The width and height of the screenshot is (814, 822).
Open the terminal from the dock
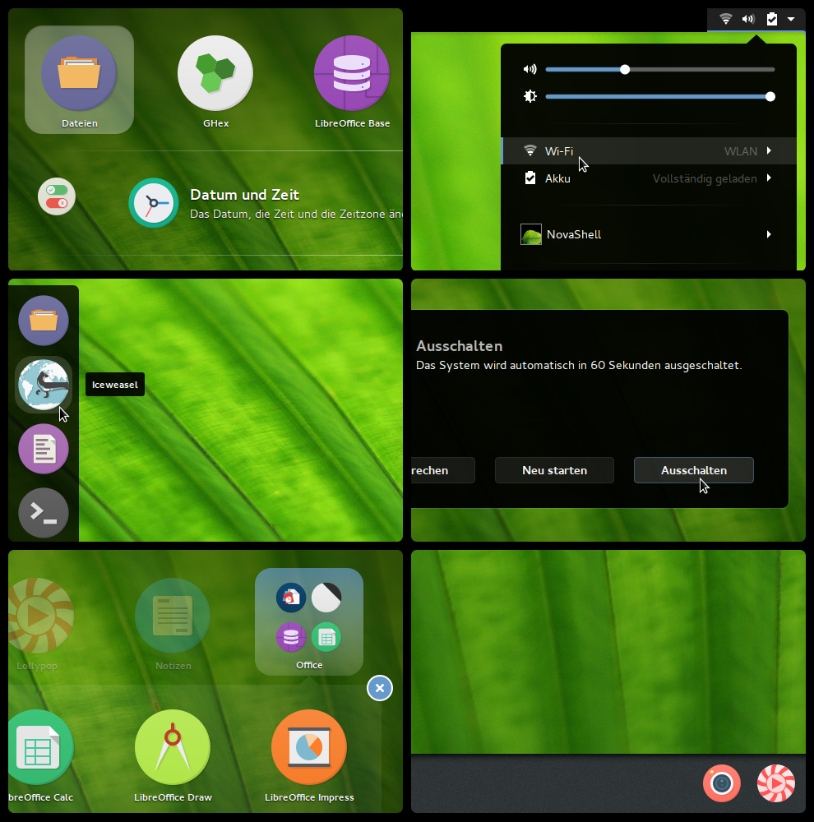[44, 513]
